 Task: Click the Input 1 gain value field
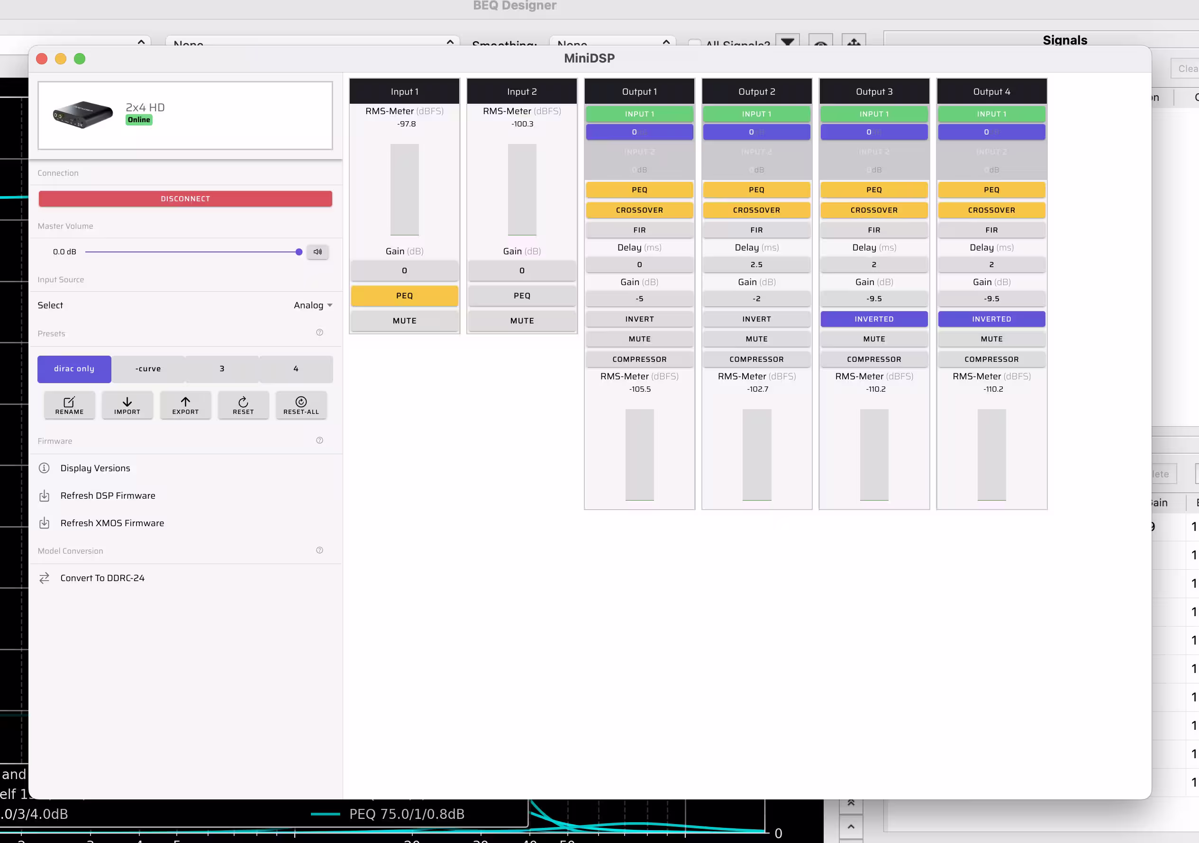point(405,271)
